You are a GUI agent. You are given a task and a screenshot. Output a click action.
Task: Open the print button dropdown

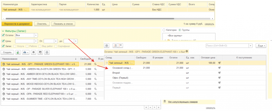coord(26,52)
